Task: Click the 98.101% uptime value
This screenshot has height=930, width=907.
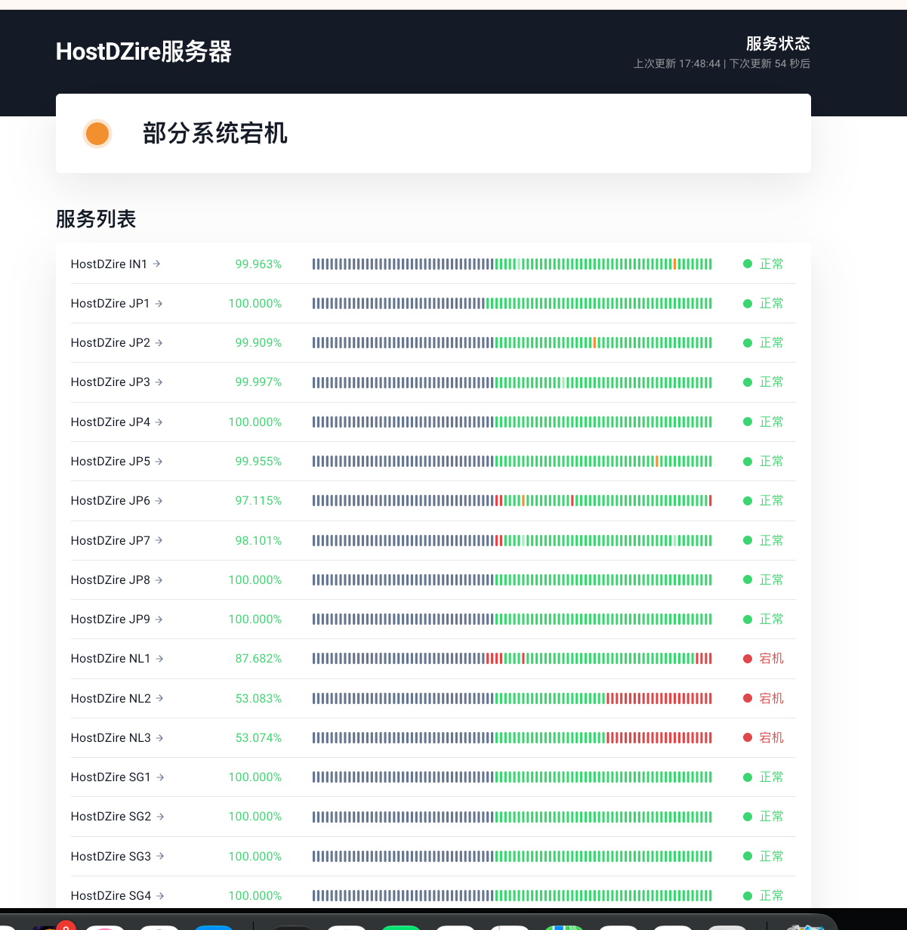Action: coord(258,540)
